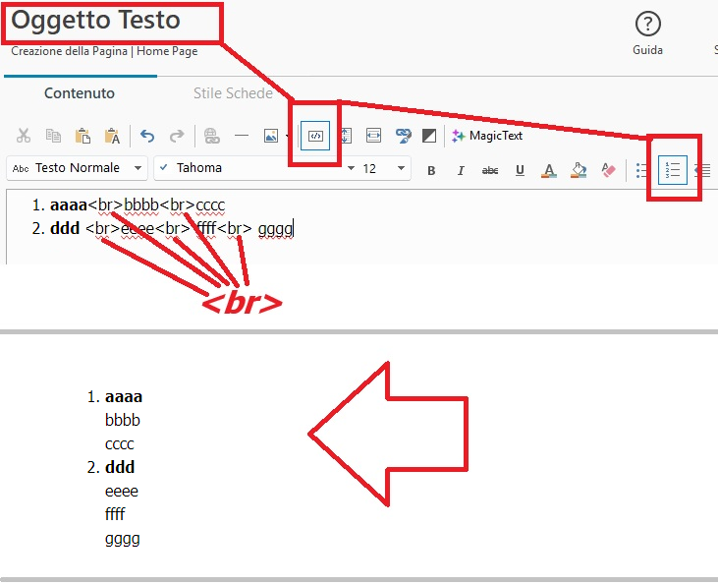
Task: Click the text color A swatch
Action: (x=549, y=170)
